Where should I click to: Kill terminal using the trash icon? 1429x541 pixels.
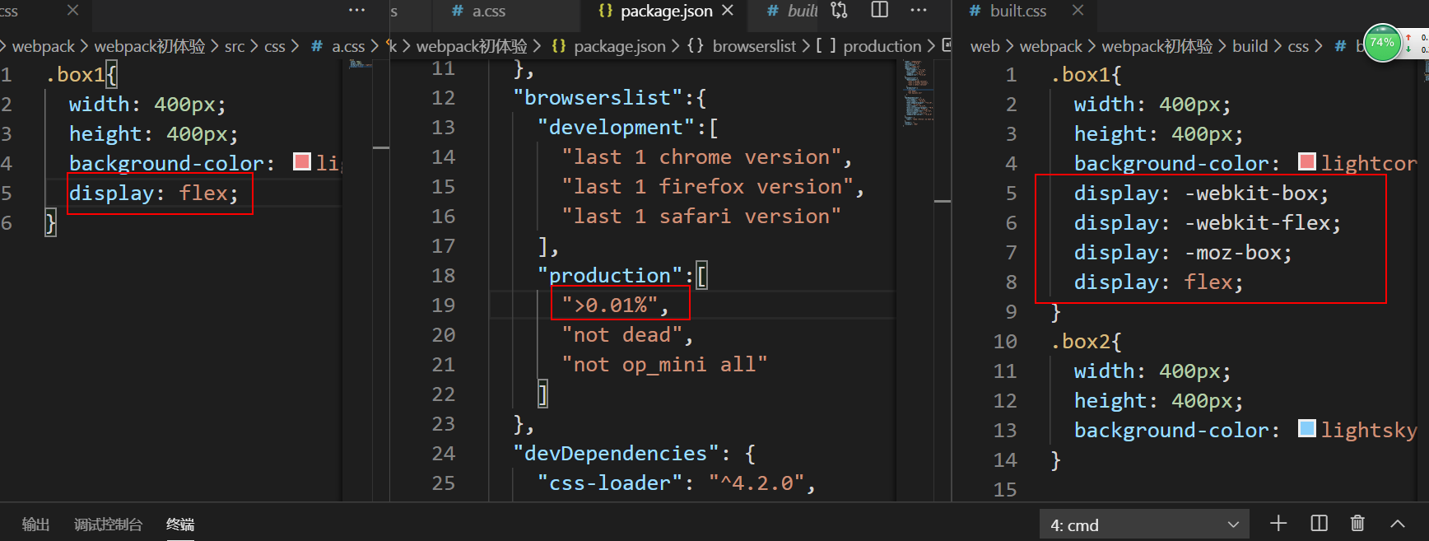[x=1357, y=524]
